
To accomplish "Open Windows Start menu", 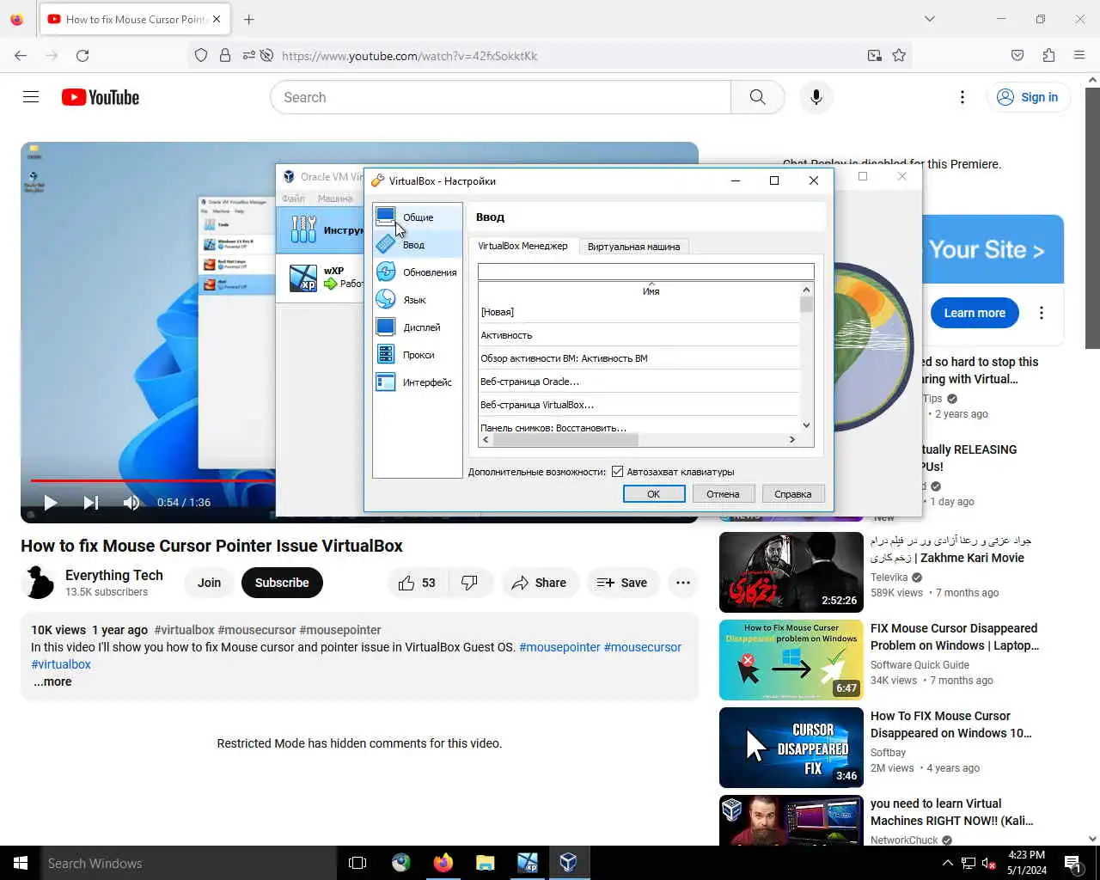I will click(x=21, y=863).
